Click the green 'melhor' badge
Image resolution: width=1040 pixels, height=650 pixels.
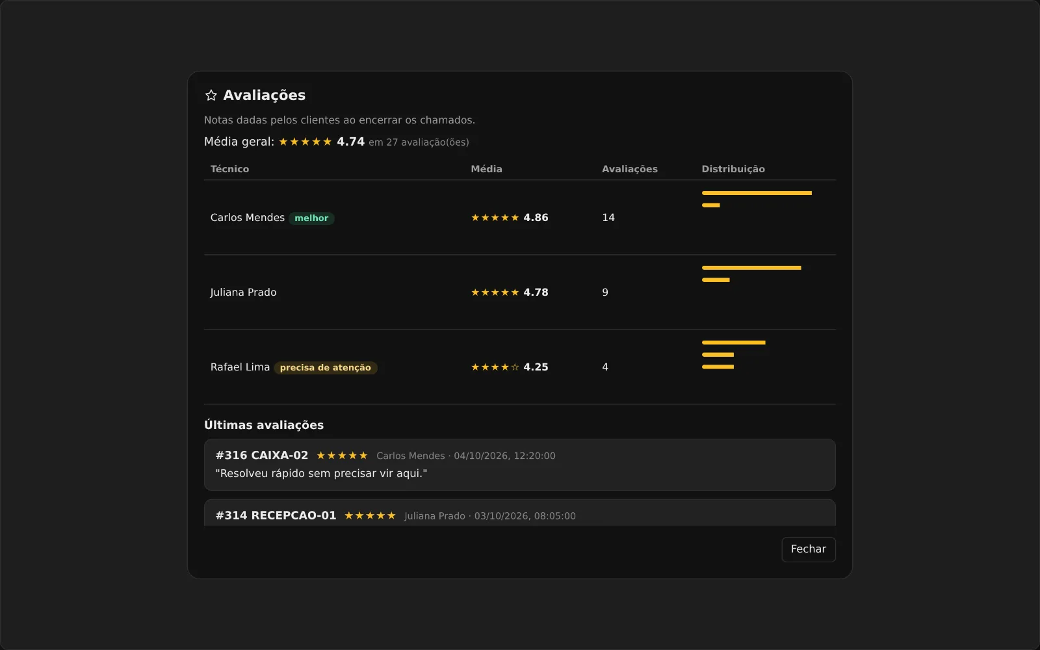click(311, 218)
